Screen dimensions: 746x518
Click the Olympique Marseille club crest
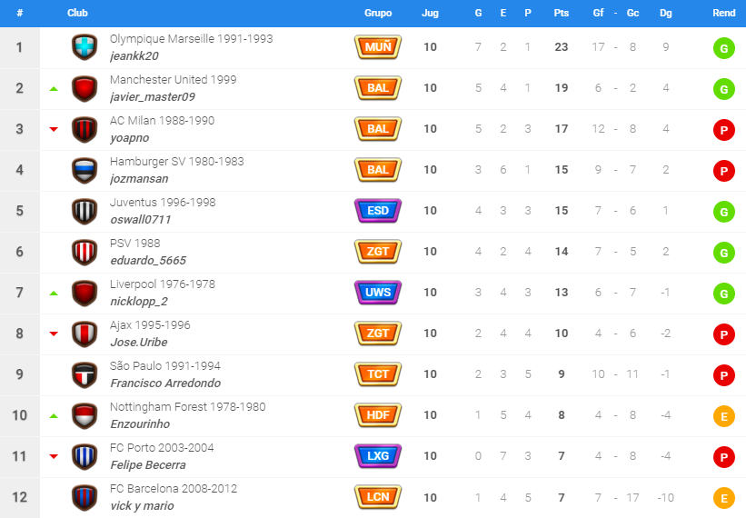coord(85,47)
